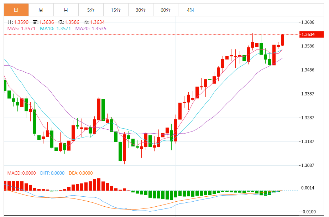Click the 开:1.3590 open price value

[x=18, y=22]
